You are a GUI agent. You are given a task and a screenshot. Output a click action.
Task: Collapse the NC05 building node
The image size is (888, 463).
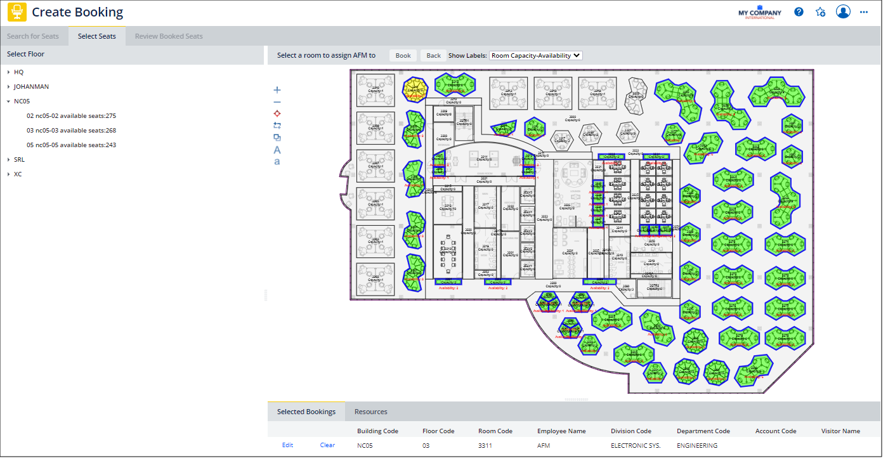[9, 101]
